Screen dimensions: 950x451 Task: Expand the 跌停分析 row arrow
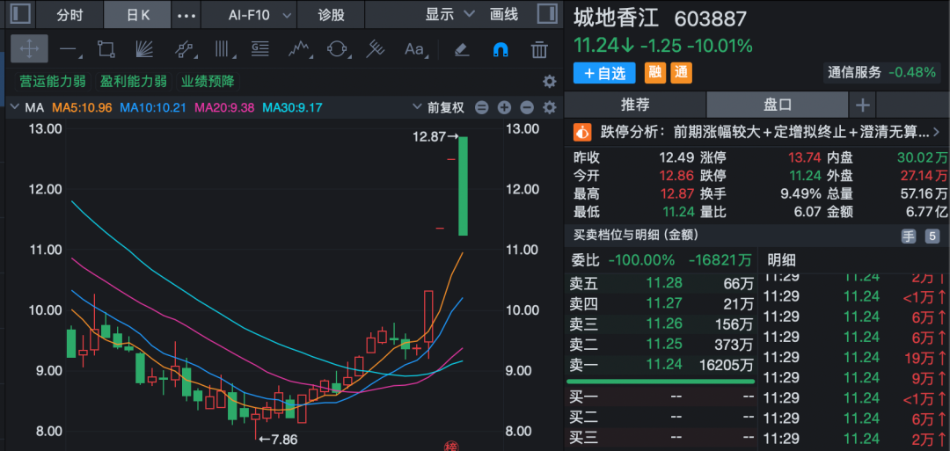[936, 131]
